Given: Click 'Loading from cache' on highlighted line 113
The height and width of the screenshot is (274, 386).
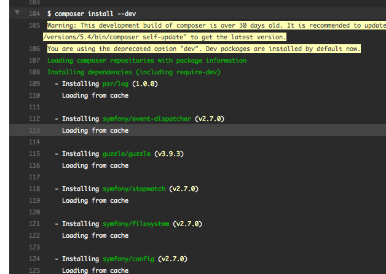Looking at the screenshot, I should 95,130.
